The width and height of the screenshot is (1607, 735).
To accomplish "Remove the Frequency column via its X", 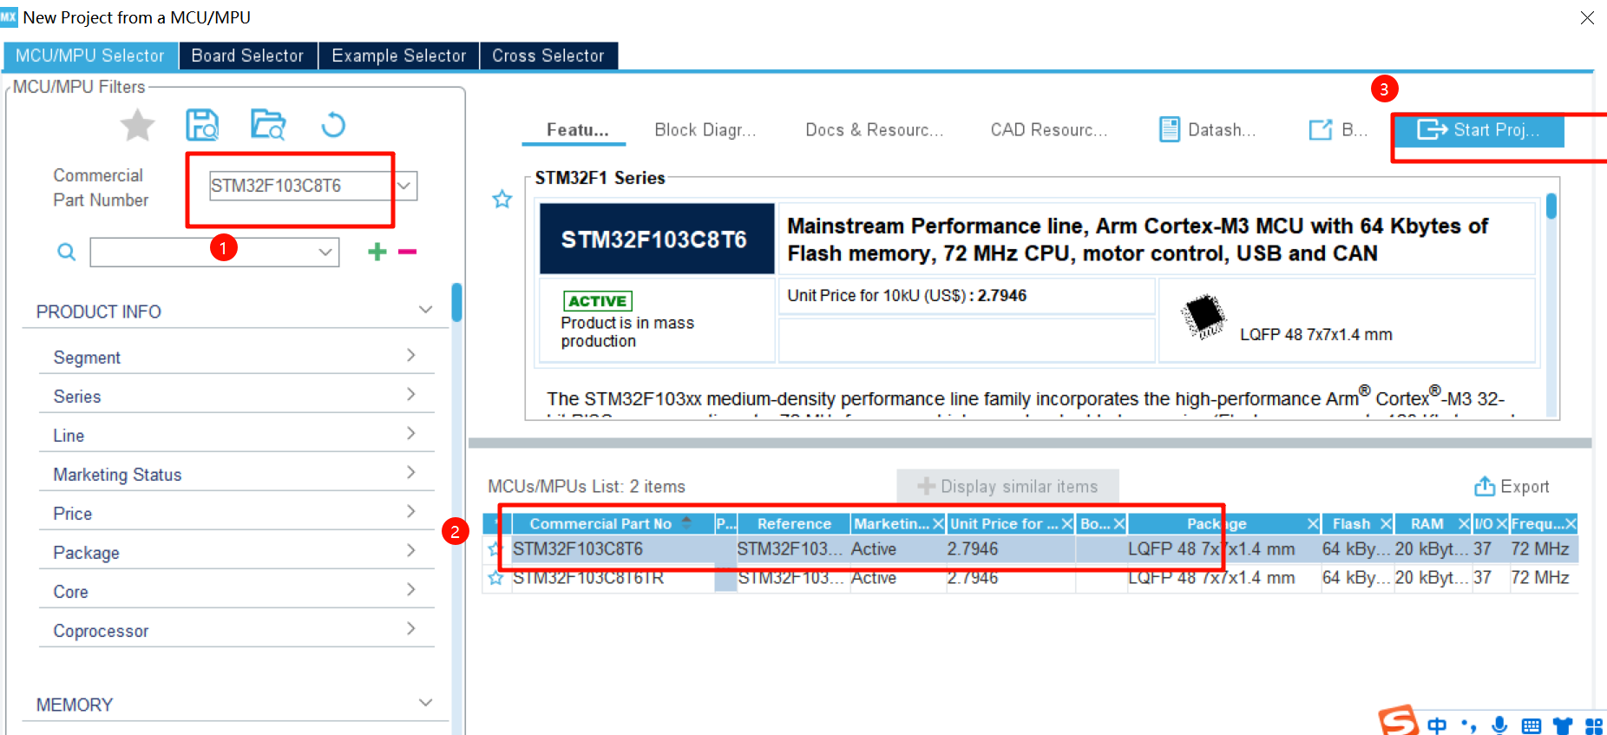I will 1571,524.
